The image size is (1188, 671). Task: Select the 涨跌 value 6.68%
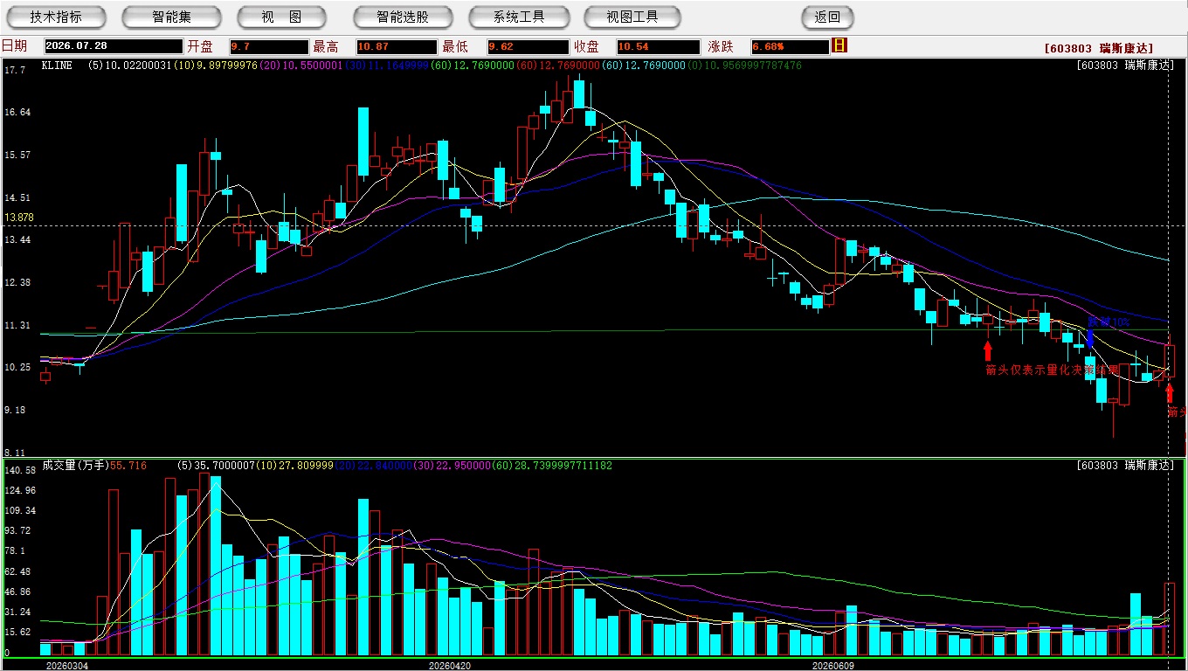790,46
